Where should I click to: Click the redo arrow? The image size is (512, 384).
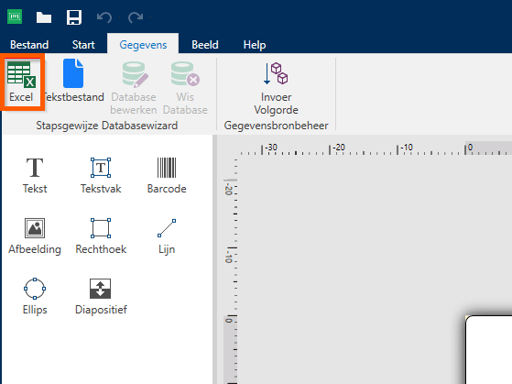point(136,17)
